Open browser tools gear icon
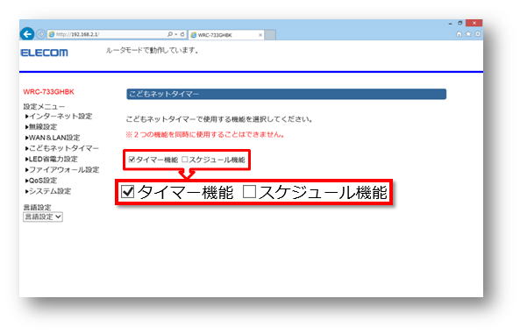The height and width of the screenshot is (334, 520). (x=478, y=34)
